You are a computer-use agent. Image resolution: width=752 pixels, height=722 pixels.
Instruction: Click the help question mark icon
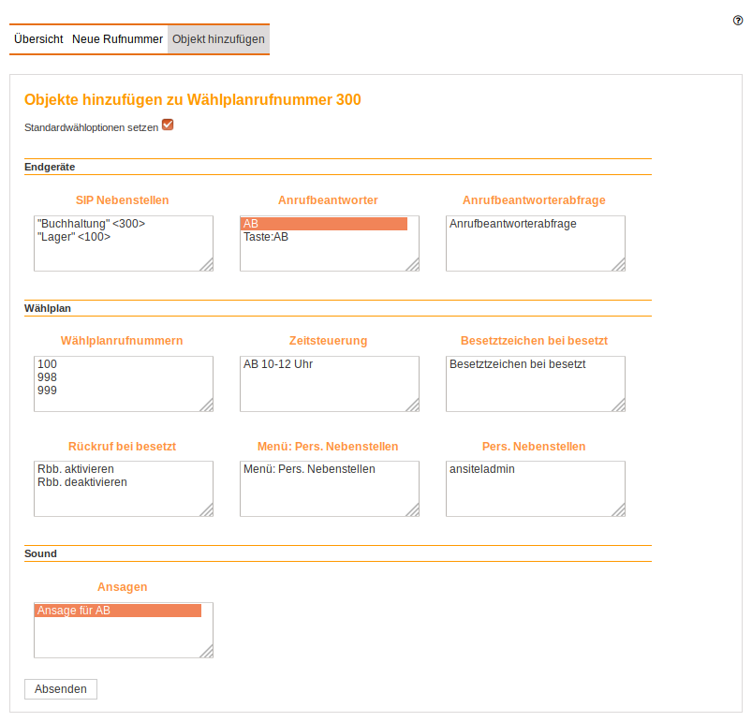738,20
